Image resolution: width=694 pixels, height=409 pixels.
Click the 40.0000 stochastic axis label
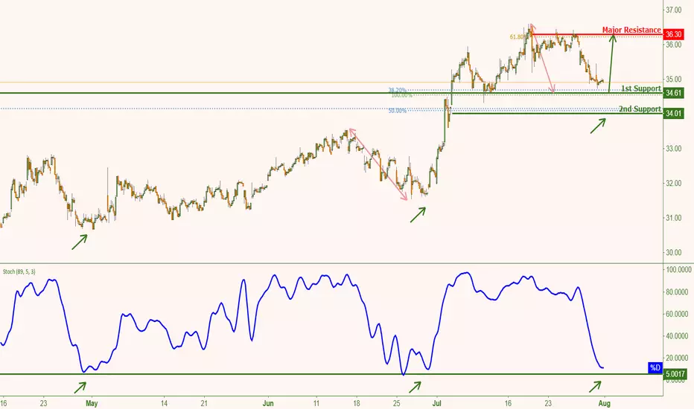tap(677, 336)
